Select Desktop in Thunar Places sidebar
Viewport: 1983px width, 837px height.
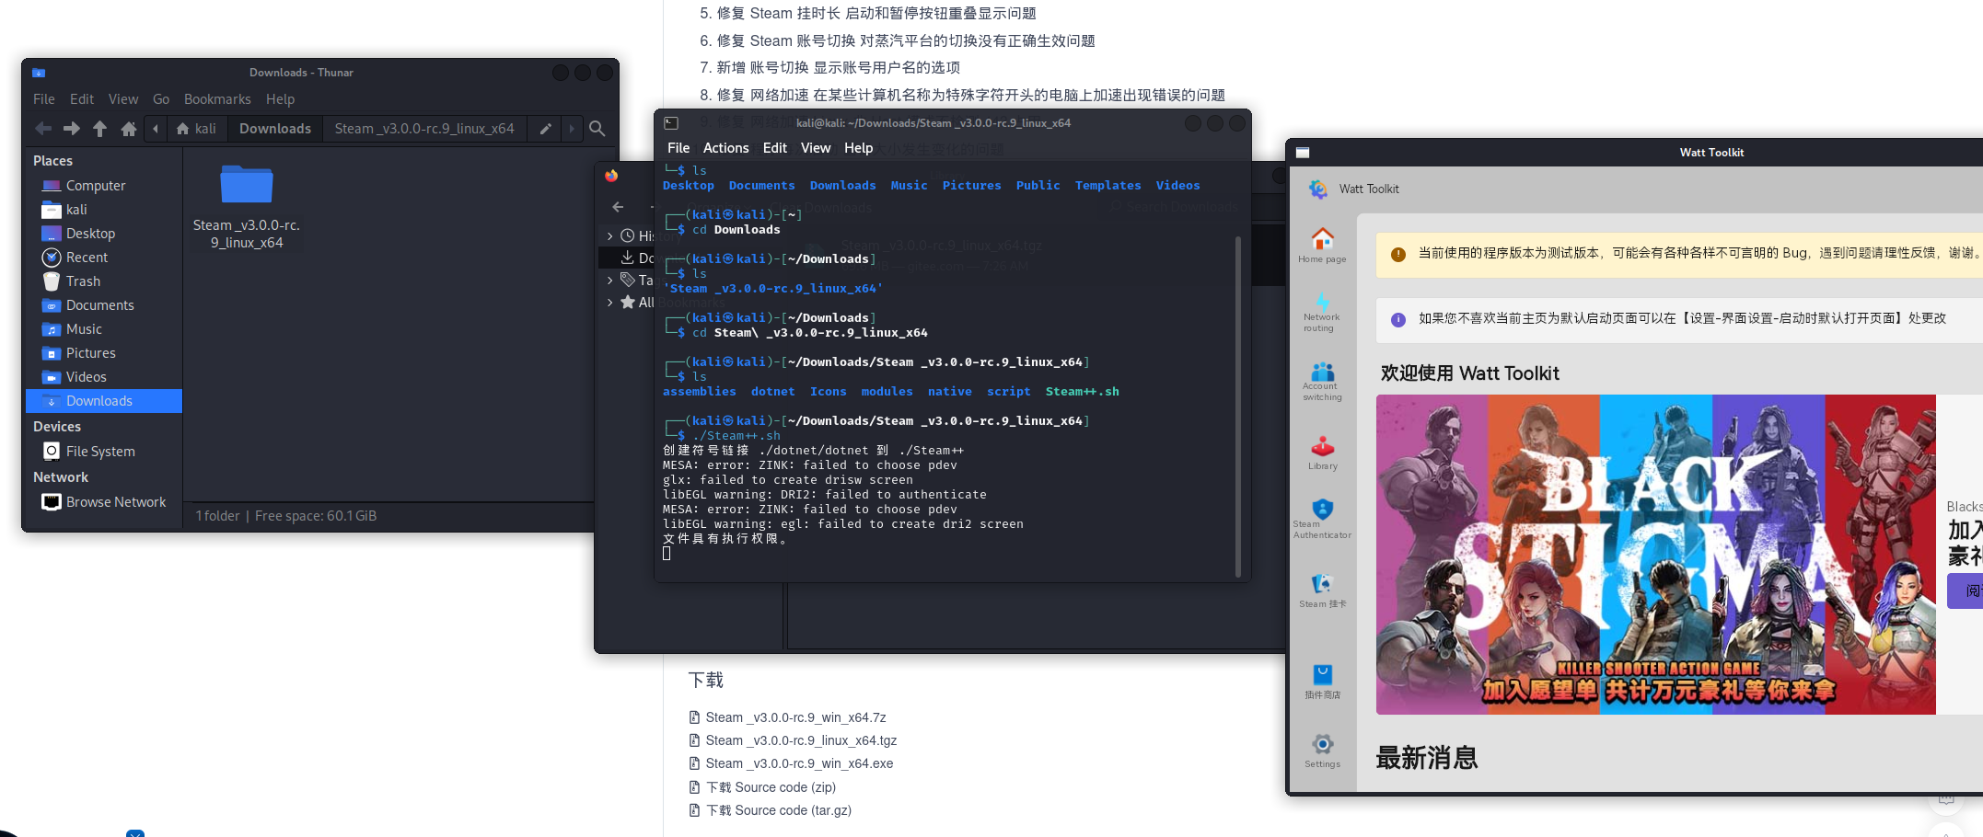104,234
